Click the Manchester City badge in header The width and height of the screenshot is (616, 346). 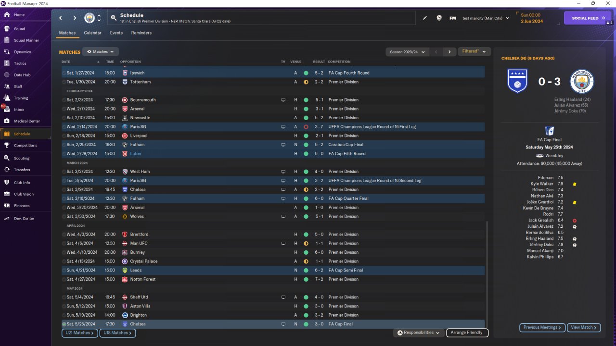coord(90,18)
